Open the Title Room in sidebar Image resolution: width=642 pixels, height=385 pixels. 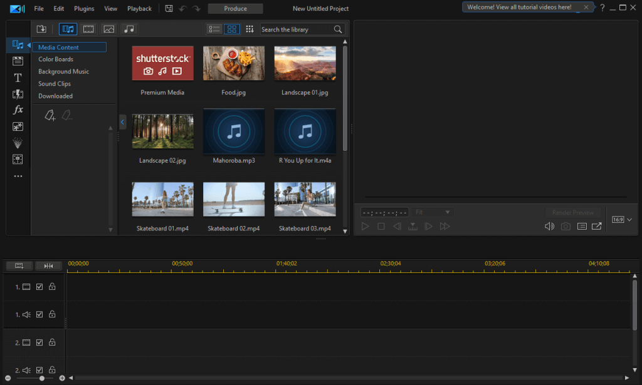click(x=18, y=78)
